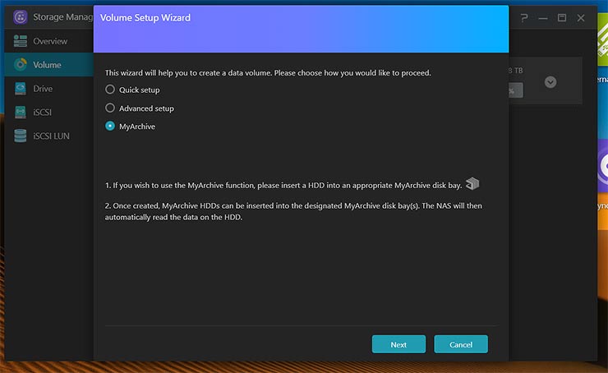Screen dimensions: 608x373
Task: Select the Volume sidebar icon
Action: 21,65
